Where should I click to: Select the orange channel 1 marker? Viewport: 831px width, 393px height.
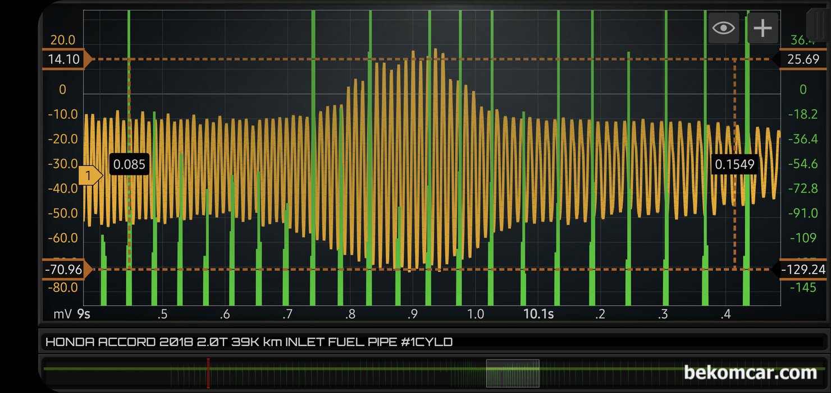(89, 175)
